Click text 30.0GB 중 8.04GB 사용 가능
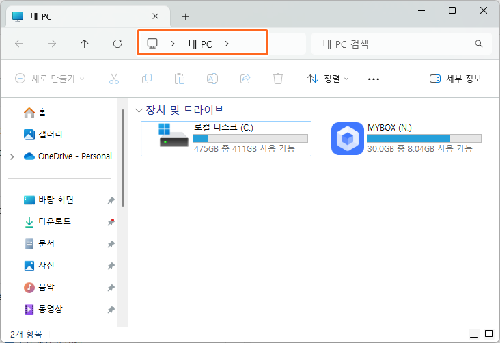The width and height of the screenshot is (500, 343). tap(419, 149)
